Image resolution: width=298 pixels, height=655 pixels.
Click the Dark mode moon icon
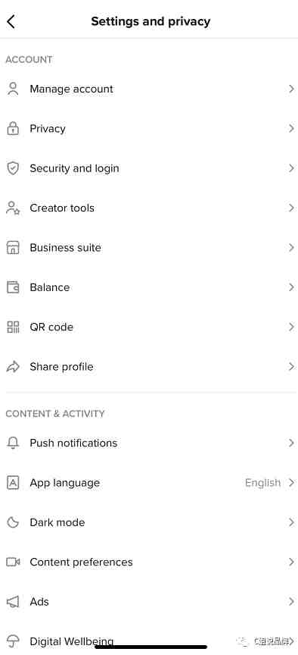13,522
